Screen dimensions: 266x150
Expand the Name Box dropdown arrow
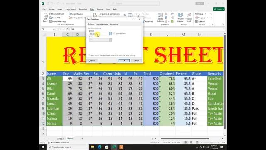54,29
